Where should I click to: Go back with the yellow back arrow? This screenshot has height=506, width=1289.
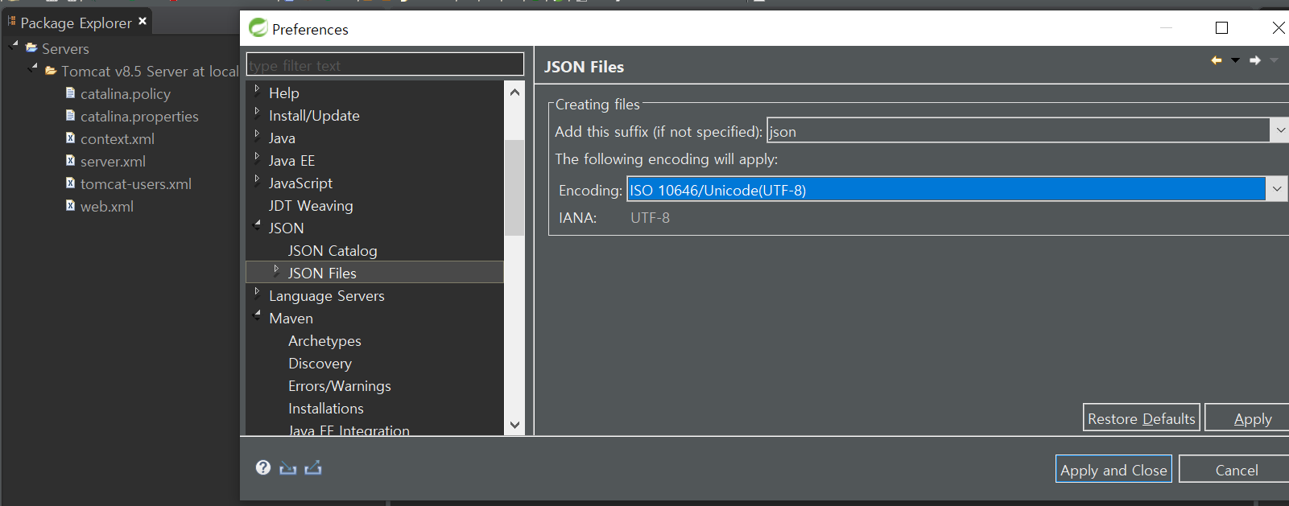1217,60
